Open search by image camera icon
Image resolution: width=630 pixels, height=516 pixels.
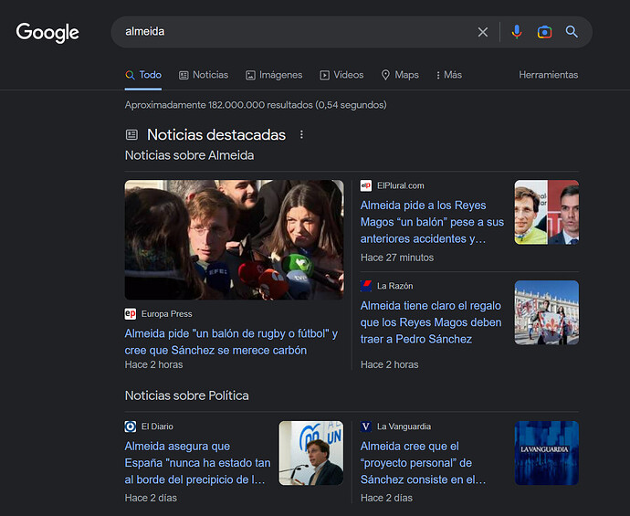(544, 32)
